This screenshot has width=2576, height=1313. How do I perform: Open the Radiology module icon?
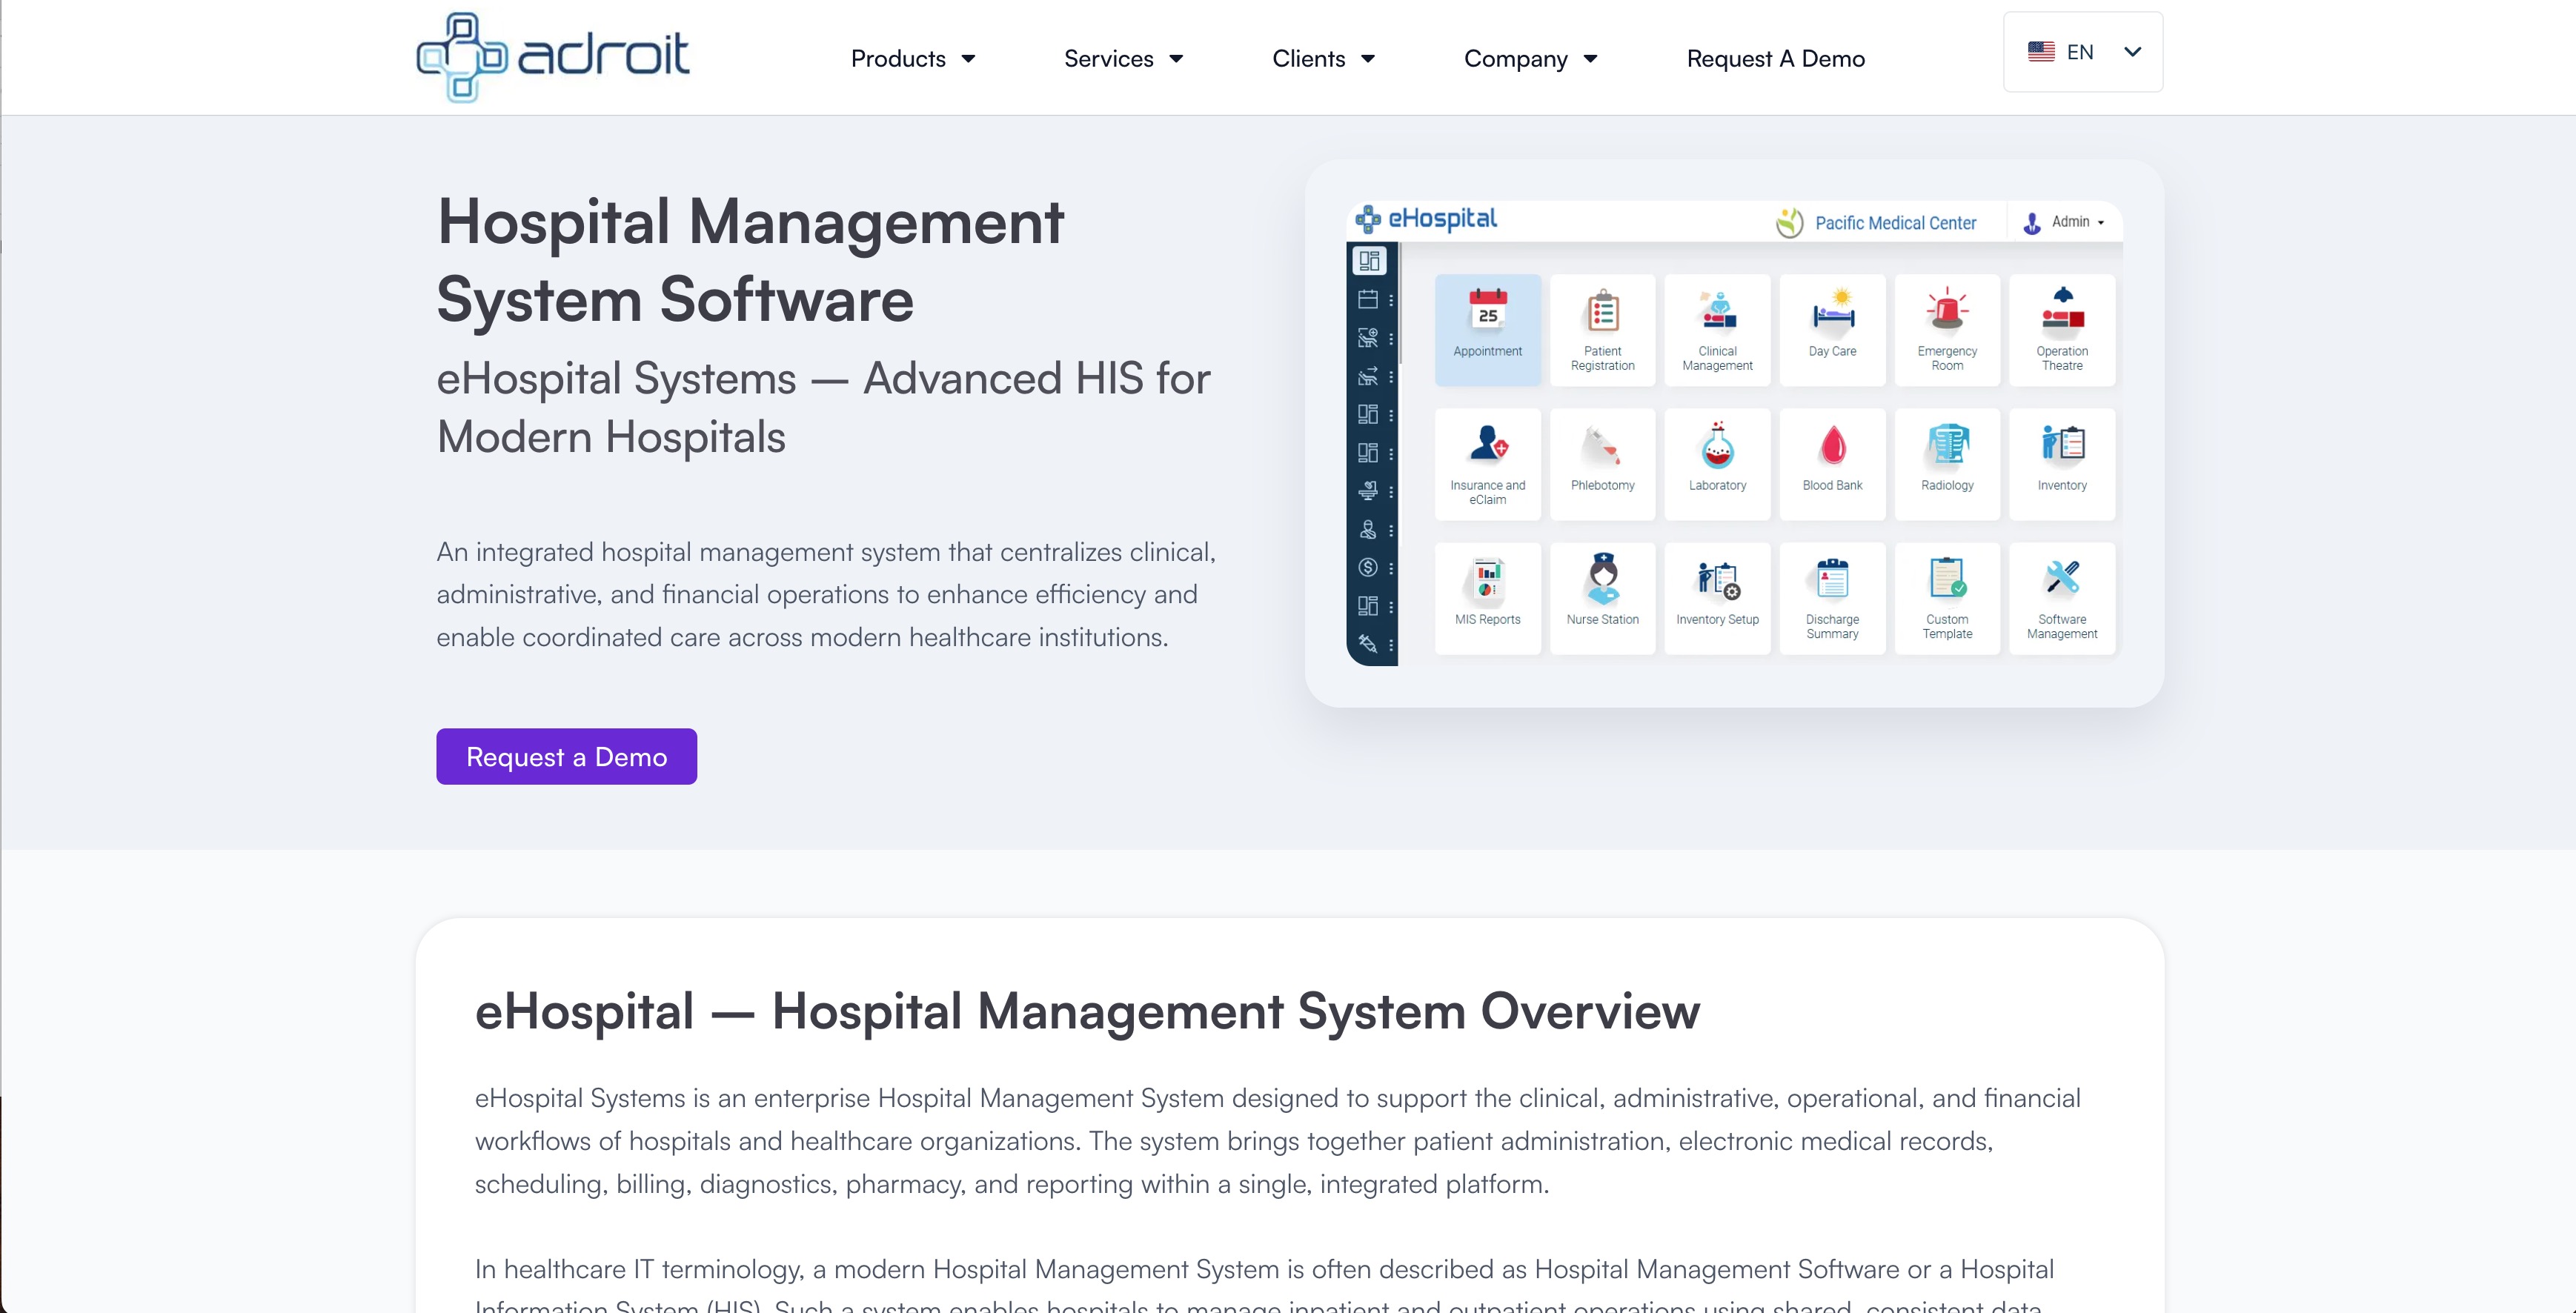1947,464
